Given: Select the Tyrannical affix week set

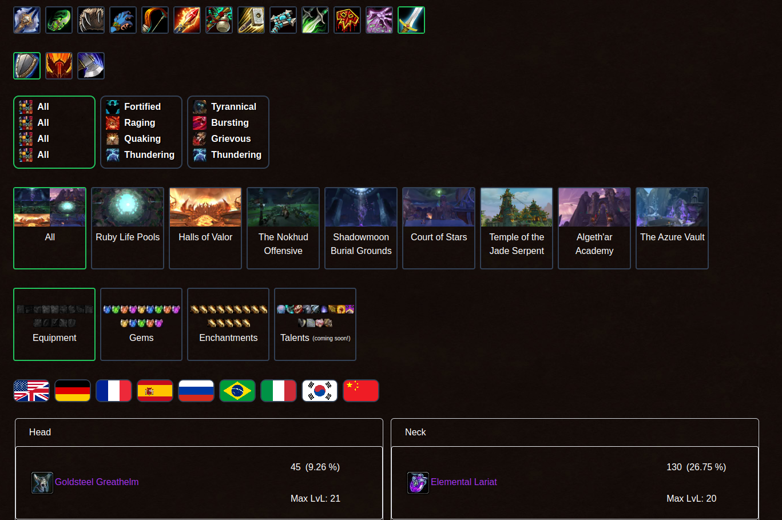Looking at the screenshot, I should pos(228,132).
